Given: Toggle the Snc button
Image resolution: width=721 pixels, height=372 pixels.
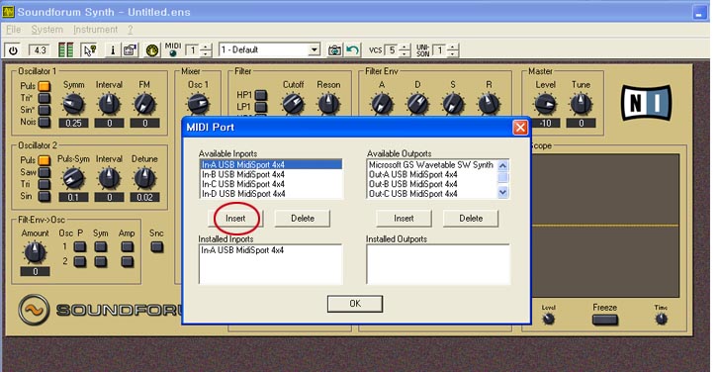Looking at the screenshot, I should tap(157, 247).
